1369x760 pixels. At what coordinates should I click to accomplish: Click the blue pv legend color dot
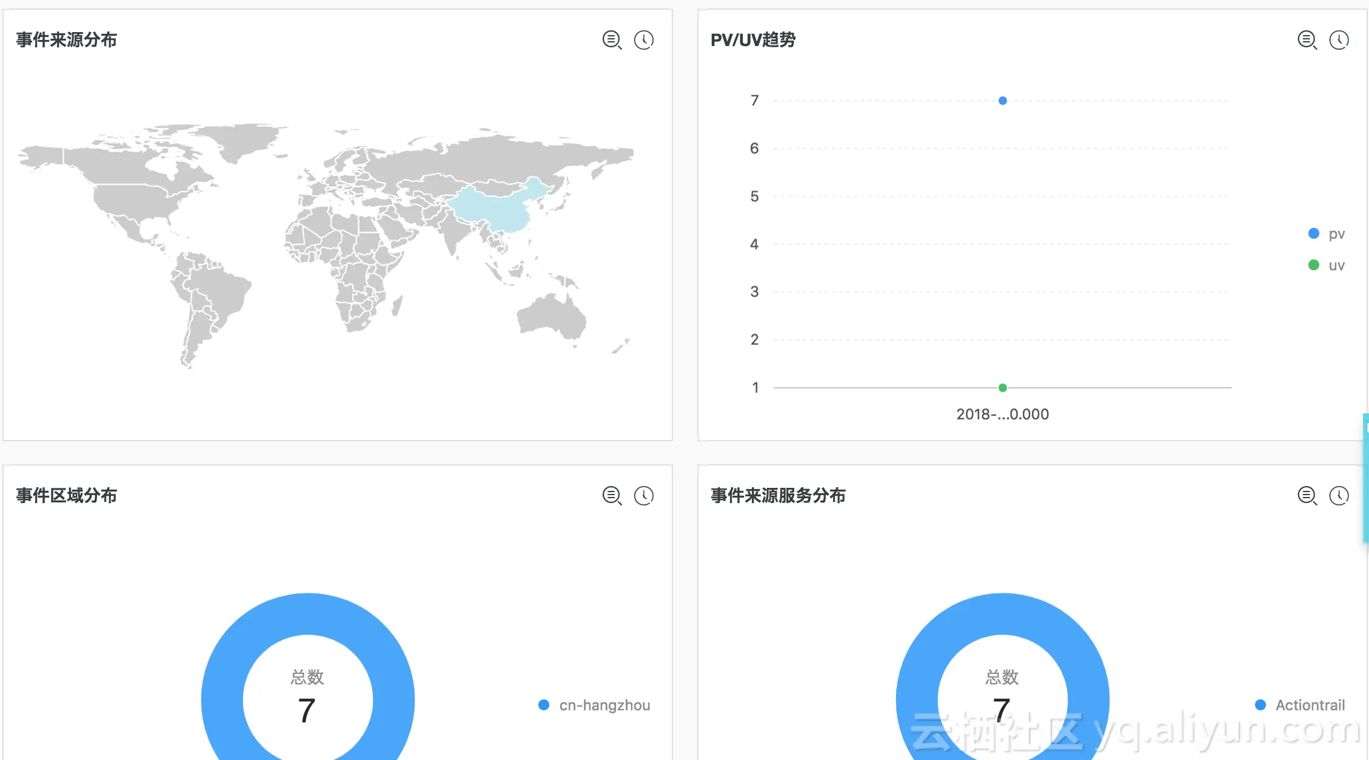1314,233
